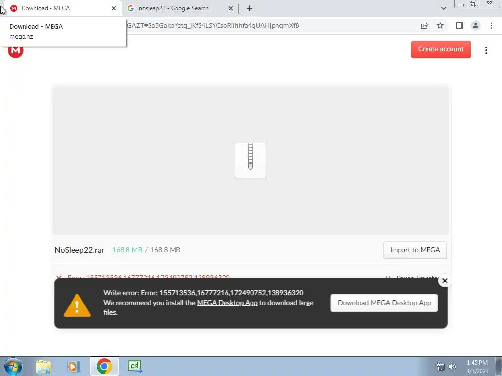
Task: Close the Download - MEGA tab
Action: click(114, 8)
